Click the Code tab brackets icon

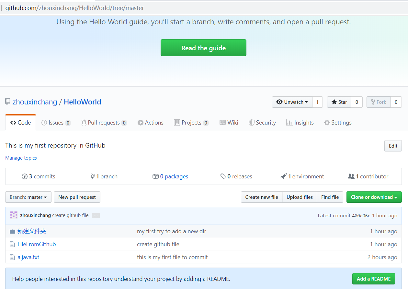click(x=13, y=123)
